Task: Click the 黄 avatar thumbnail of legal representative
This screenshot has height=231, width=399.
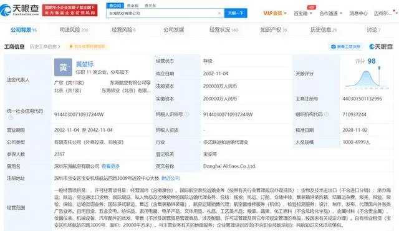Action: click(x=63, y=67)
